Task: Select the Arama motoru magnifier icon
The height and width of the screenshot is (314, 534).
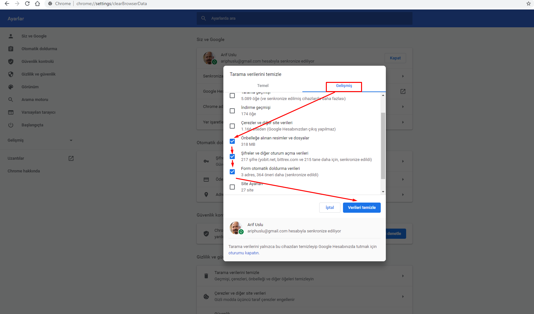Action: tap(11, 100)
